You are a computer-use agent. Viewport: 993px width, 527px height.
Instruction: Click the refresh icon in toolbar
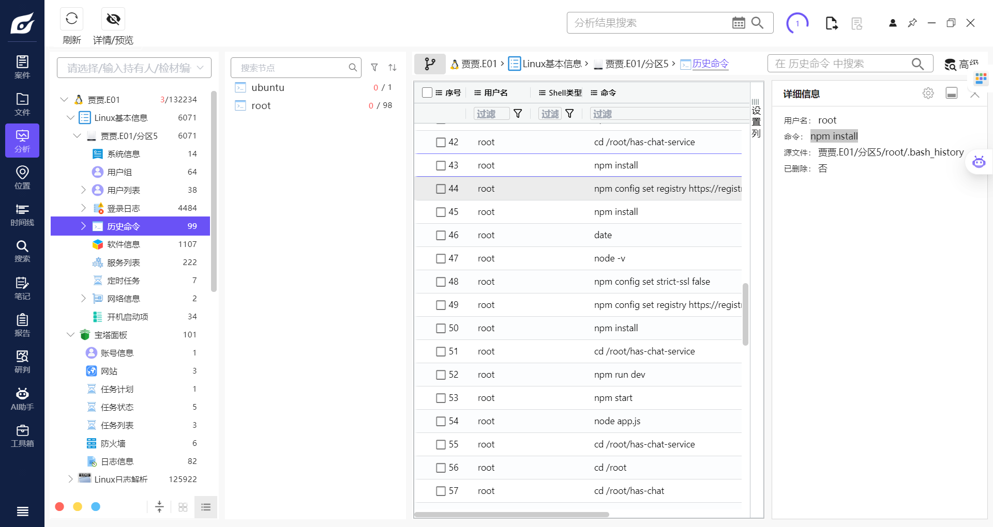(x=71, y=19)
